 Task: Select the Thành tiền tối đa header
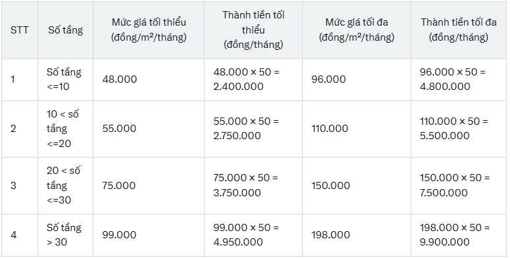[459, 30]
